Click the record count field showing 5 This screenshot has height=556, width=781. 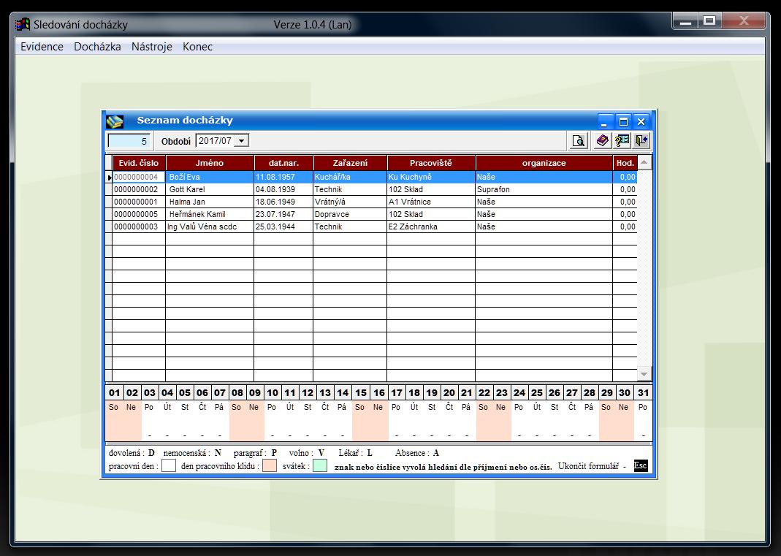pyautogui.click(x=129, y=141)
